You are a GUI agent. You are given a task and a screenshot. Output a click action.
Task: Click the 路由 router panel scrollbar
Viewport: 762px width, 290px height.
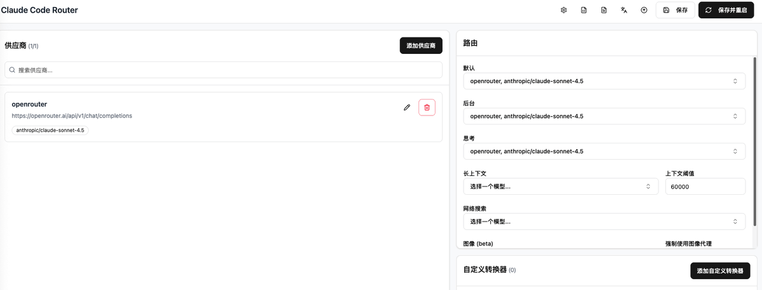pyautogui.click(x=755, y=141)
